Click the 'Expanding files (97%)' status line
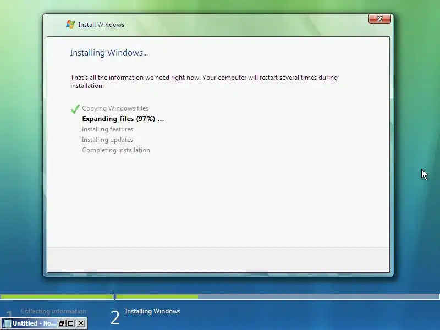 pyautogui.click(x=123, y=119)
